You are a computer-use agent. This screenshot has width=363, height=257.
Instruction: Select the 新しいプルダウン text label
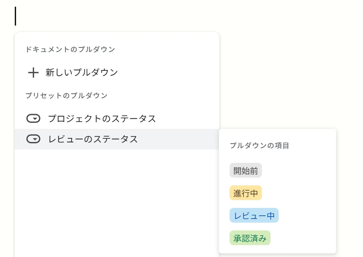coord(82,72)
